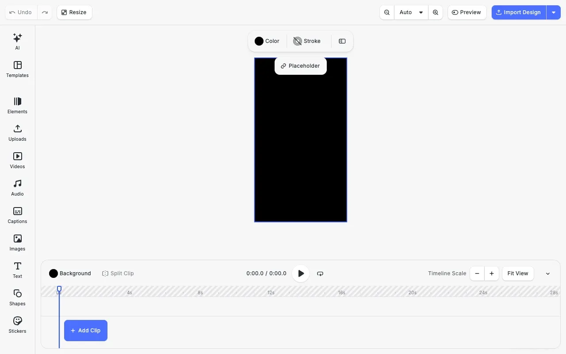The image size is (566, 354).
Task: Open the timeline options chevron near Fit View
Action: tap(548, 273)
